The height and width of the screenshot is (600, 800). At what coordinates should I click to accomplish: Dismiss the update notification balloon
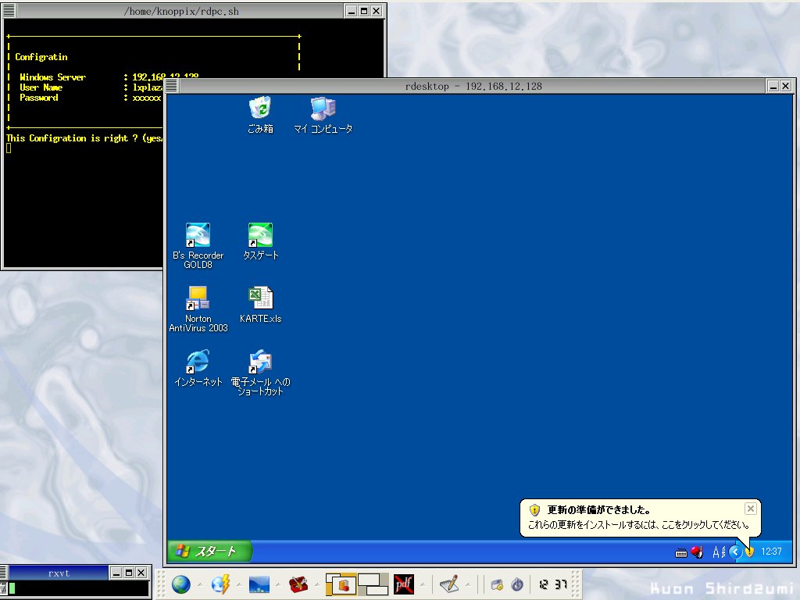pos(750,509)
